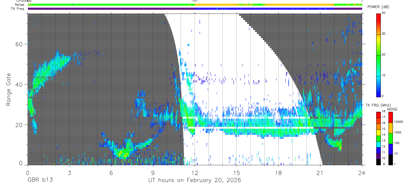This screenshot has height=187, width=407.
Task: Click the TX FRQ (MHz) legend title
Action: point(378,105)
